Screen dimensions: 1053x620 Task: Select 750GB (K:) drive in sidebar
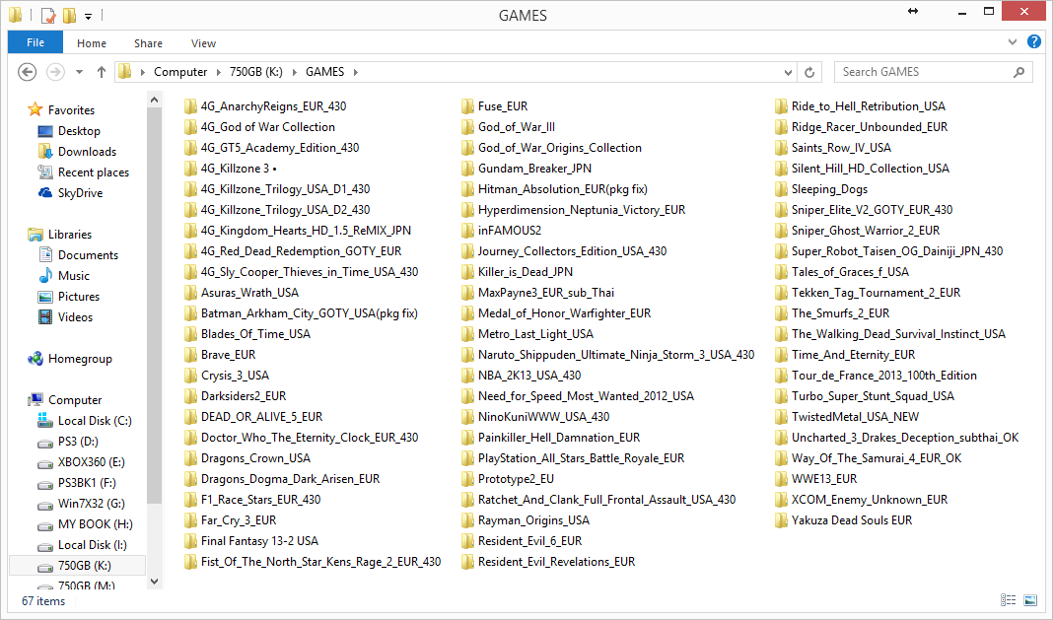click(x=77, y=566)
